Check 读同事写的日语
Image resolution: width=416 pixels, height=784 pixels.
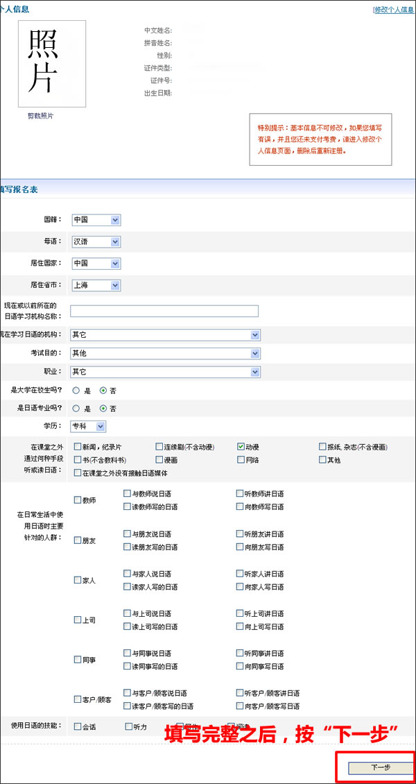(127, 666)
